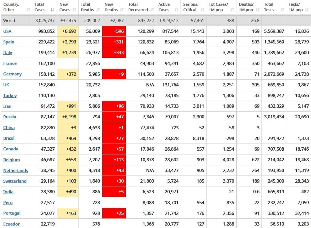311x228 pixels.
Task: Click New Cases column sort arrows
Action: click(x=74, y=10)
